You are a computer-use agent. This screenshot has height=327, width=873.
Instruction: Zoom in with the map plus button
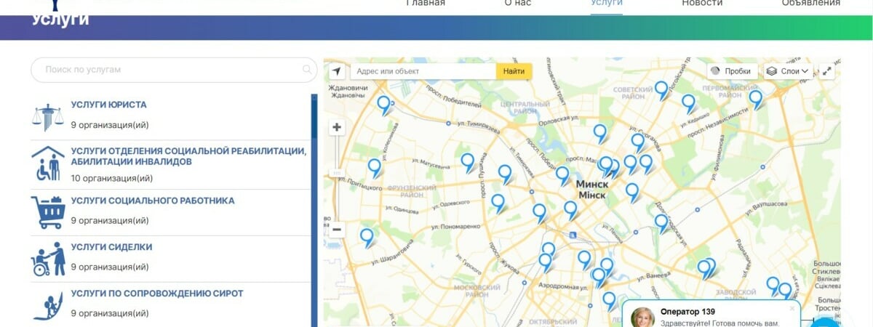click(x=337, y=127)
